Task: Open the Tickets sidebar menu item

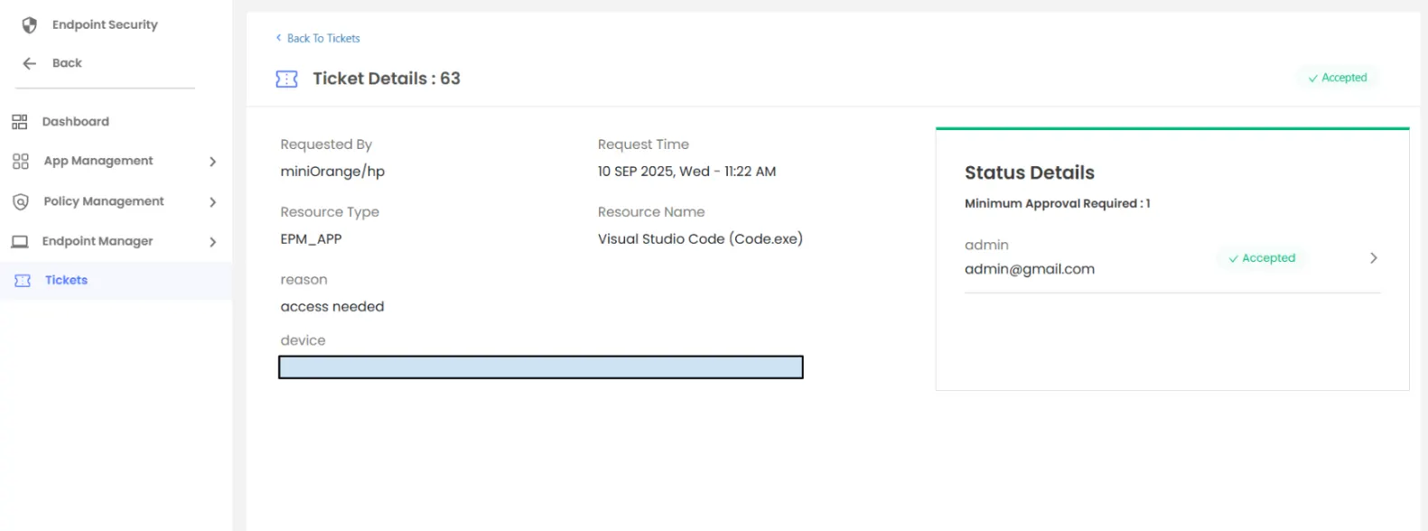Action: (x=66, y=280)
